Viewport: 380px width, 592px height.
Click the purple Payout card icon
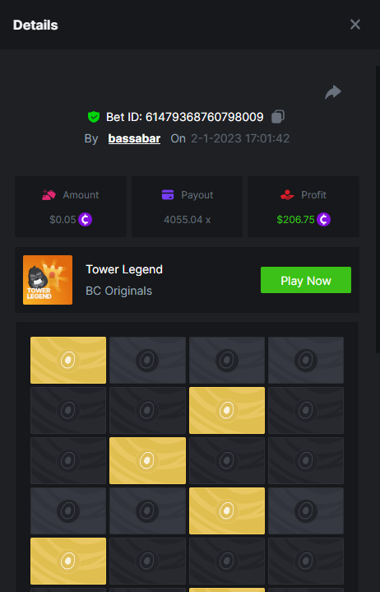[168, 195]
